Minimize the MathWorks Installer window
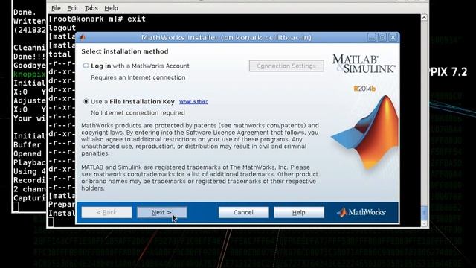Image resolution: width=476 pixels, height=268 pixels. click(x=372, y=37)
